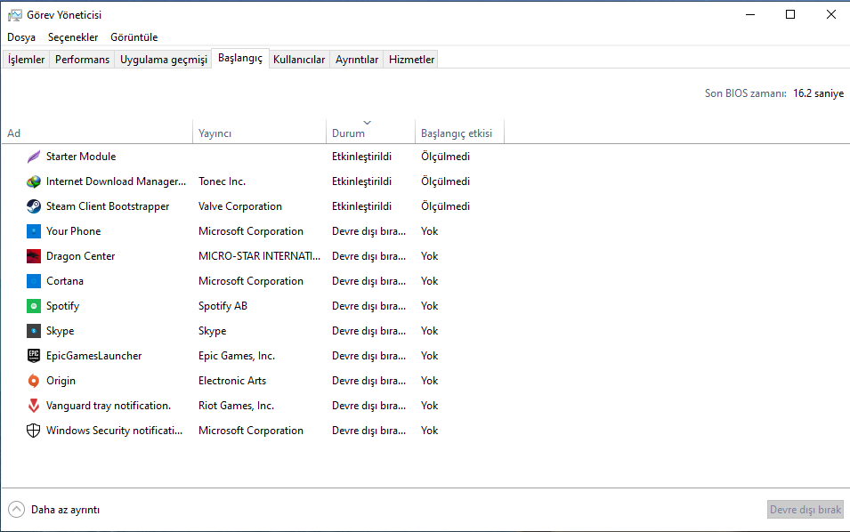The width and height of the screenshot is (850, 532).
Task: Select the Spotify row name
Action: pyautogui.click(x=62, y=306)
